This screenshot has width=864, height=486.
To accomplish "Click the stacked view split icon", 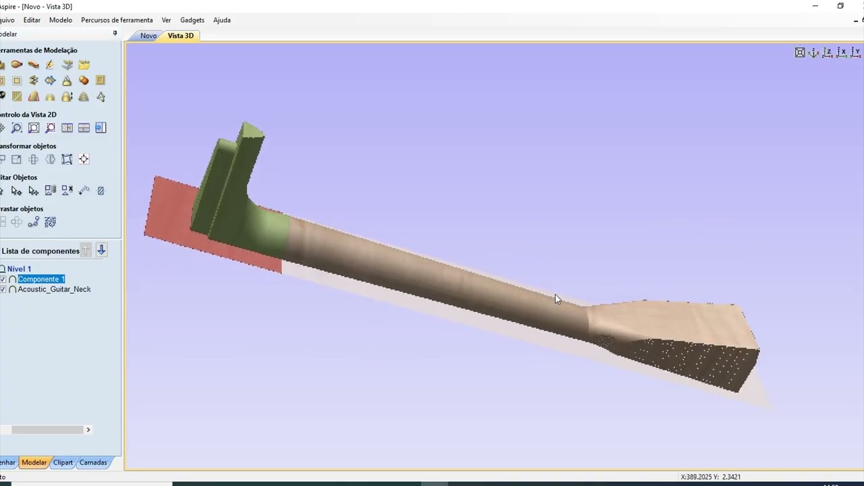I will coord(84,128).
